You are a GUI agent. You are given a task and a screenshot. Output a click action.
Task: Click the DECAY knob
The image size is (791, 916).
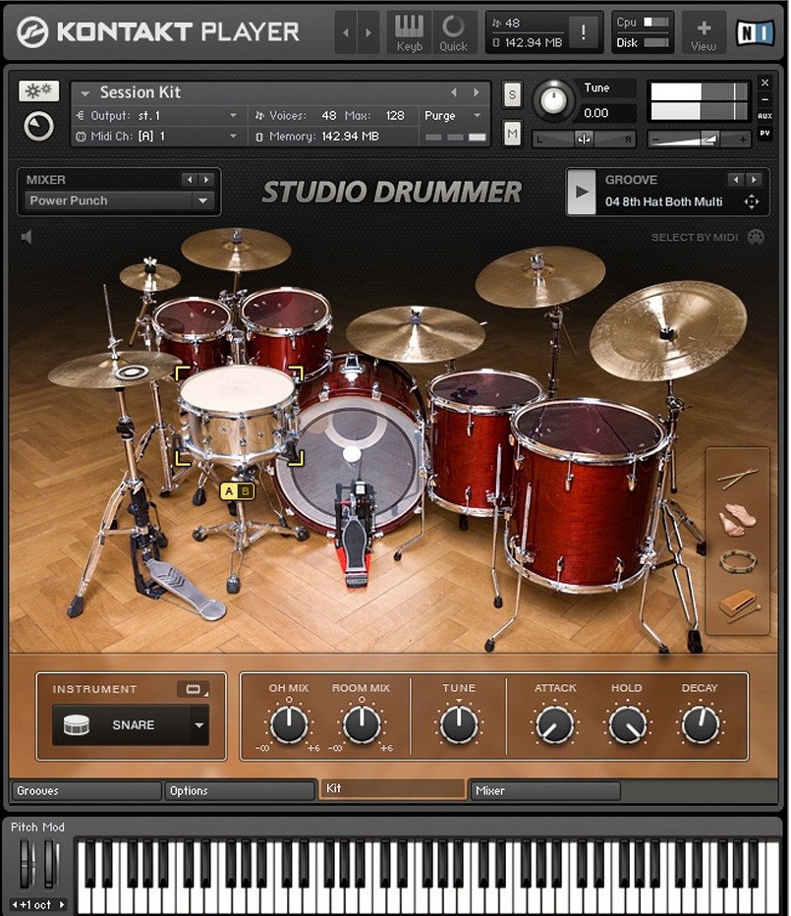coord(700,724)
